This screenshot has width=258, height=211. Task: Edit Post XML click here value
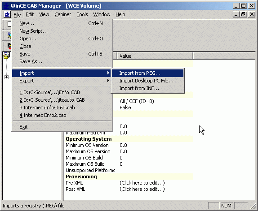(142, 189)
